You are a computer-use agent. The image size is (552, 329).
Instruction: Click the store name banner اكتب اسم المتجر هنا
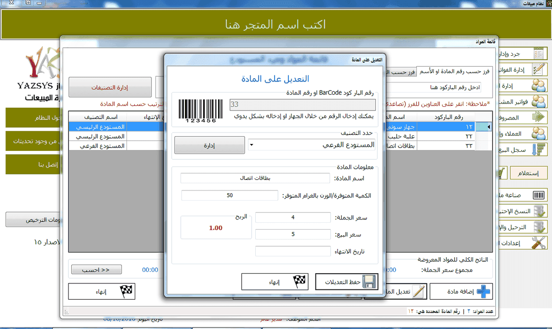[x=276, y=24]
